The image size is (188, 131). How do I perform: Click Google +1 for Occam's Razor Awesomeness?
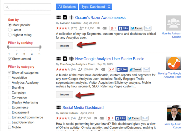tap(113, 28)
